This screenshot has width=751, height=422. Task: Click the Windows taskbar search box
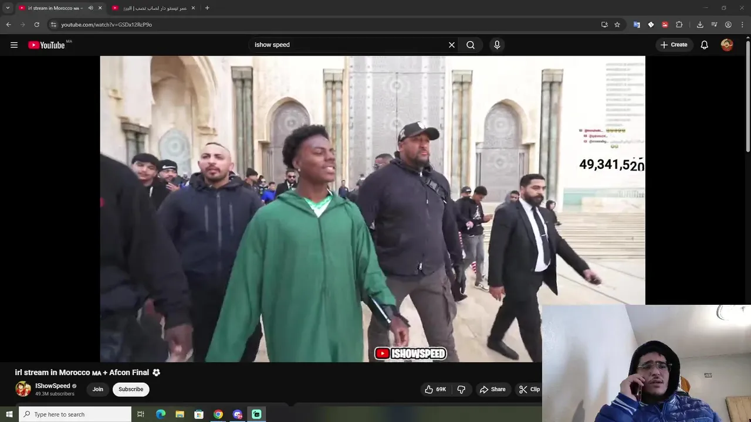pos(75,414)
